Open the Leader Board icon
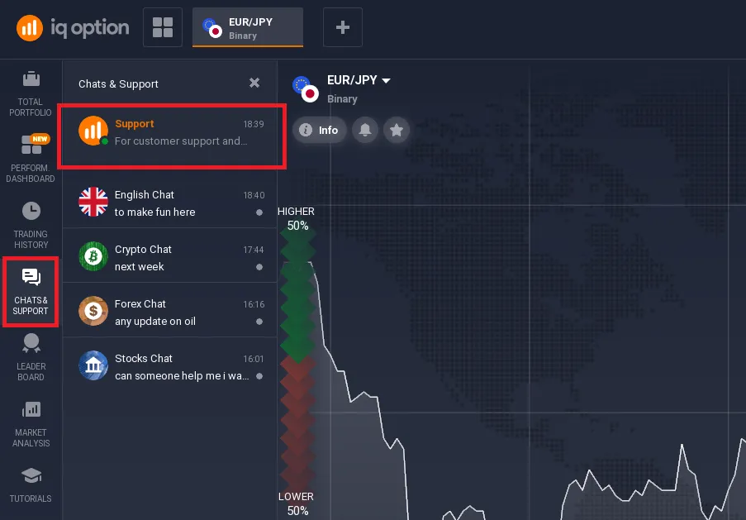The height and width of the screenshot is (520, 746). click(x=31, y=343)
